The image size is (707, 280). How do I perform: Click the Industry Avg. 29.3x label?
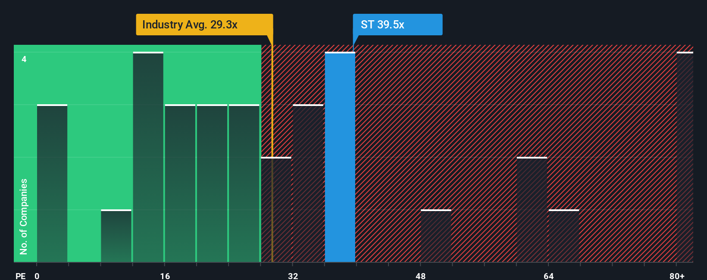pyautogui.click(x=204, y=25)
